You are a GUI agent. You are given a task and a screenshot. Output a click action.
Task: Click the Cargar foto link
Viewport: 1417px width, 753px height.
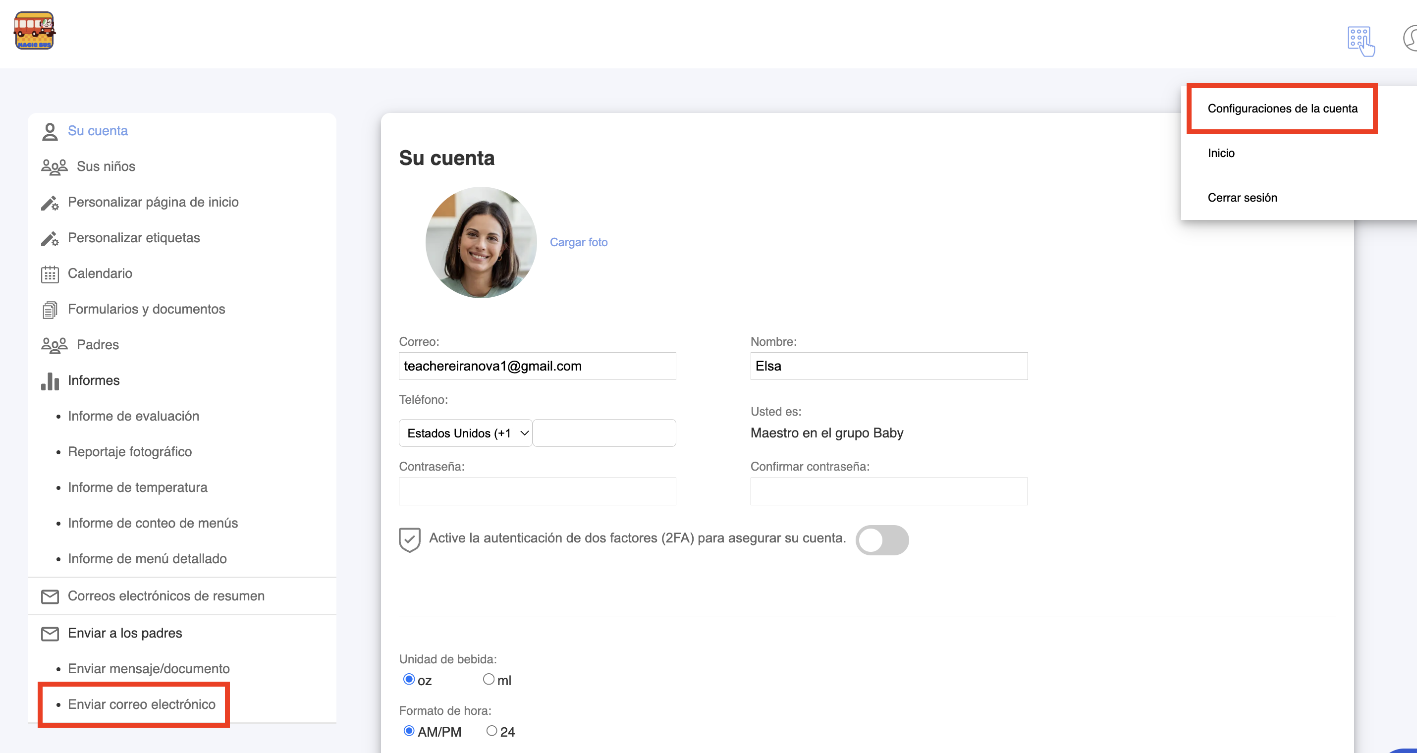point(578,242)
